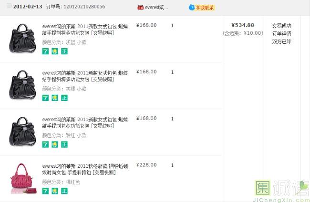This screenshot has width=310, height=203.
Task: Click the 正 genuine badge on the 灰绿 bag
Action: point(64,98)
